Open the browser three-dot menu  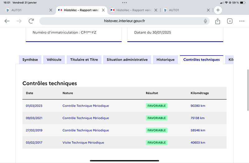242,21
